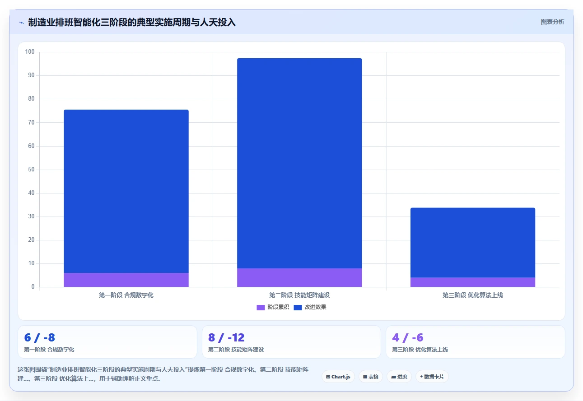Click the y-axis value 50
This screenshot has width=583, height=401.
click(31, 170)
